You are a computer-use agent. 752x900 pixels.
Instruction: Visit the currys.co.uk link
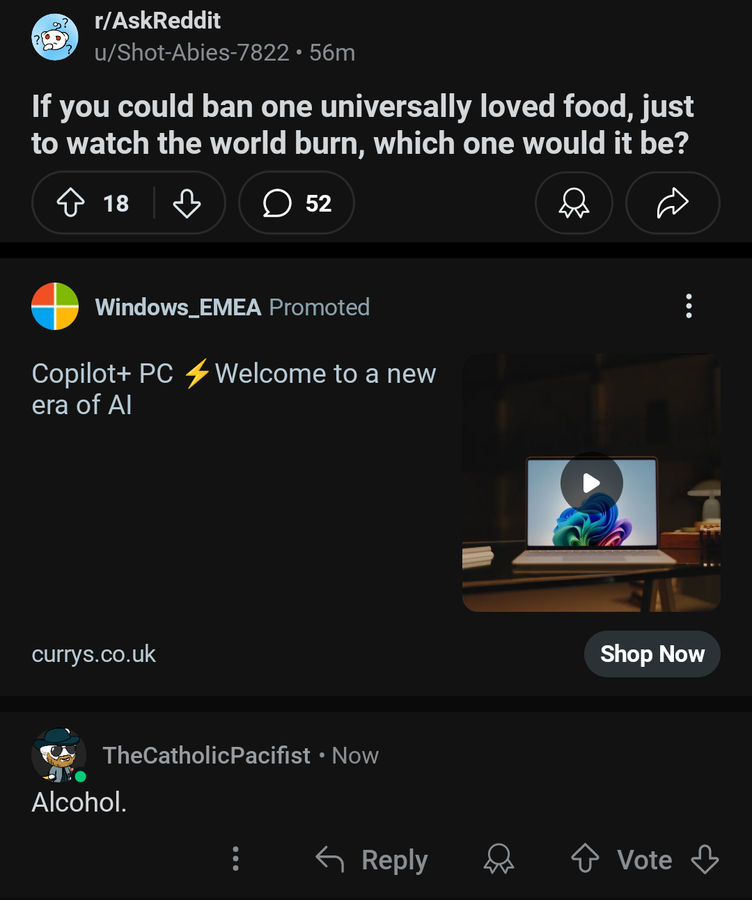click(x=94, y=654)
